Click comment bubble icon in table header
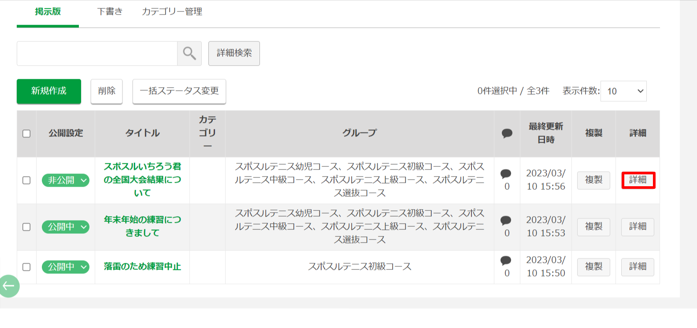 click(507, 133)
